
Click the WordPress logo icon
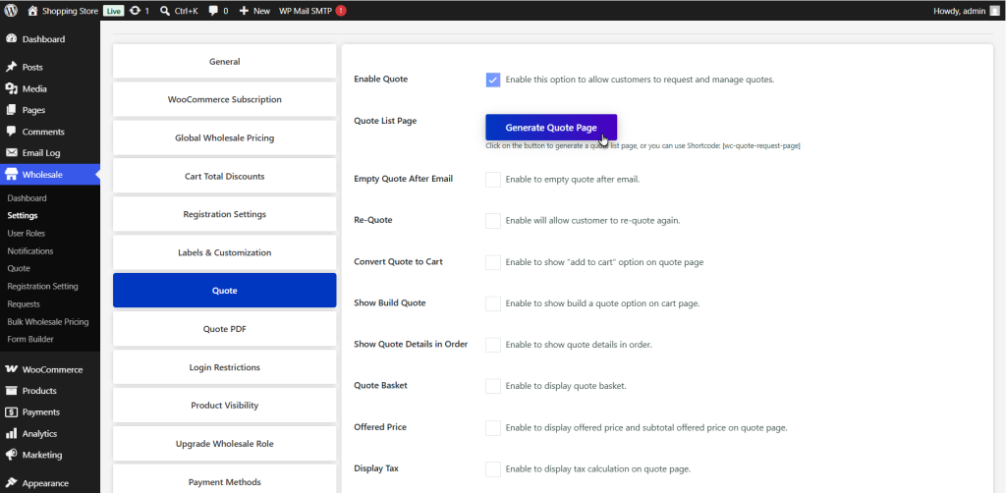(x=11, y=10)
